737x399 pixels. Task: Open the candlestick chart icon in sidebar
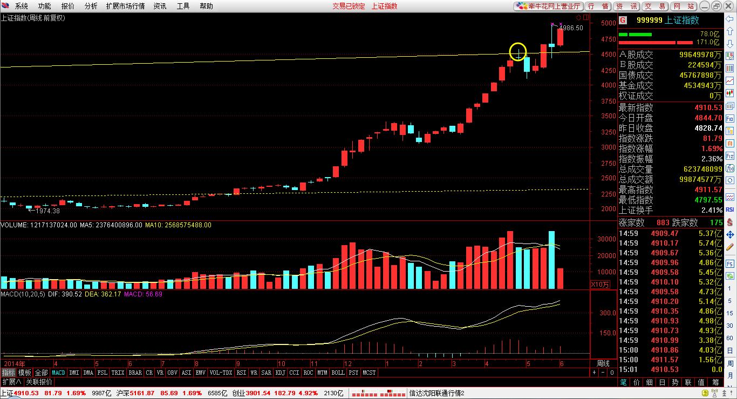(730, 92)
